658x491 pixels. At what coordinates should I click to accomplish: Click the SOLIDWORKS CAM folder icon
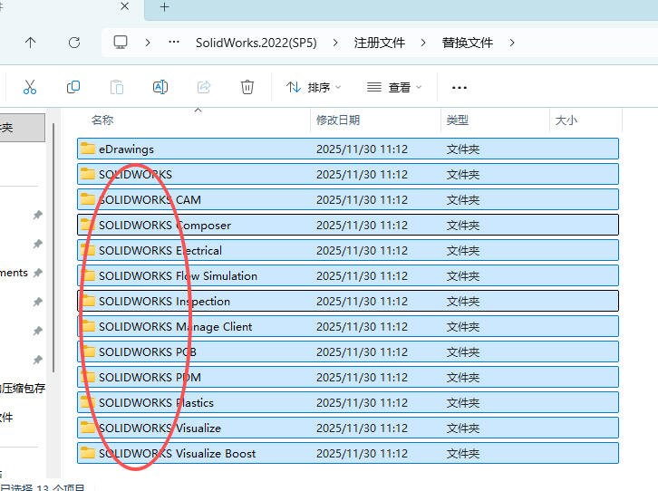[88, 199]
